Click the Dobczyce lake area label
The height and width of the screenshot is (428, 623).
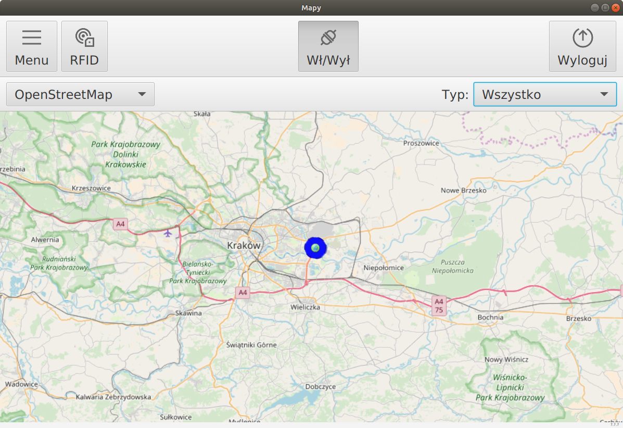point(320,386)
